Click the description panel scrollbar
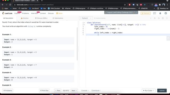This screenshot has width=170, height=95. click(77, 44)
